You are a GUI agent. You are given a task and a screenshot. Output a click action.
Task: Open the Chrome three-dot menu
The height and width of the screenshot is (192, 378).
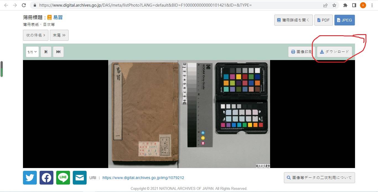pyautogui.click(x=372, y=5)
